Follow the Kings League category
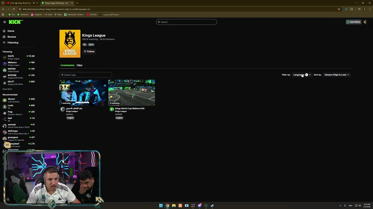 (89, 51)
